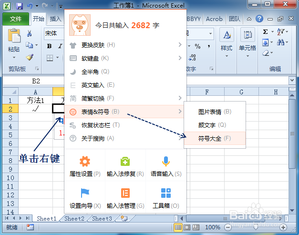Viewport: 299px width, 235px height.
Task: Click the Undo icon in title bar
Action: coord(30,6)
